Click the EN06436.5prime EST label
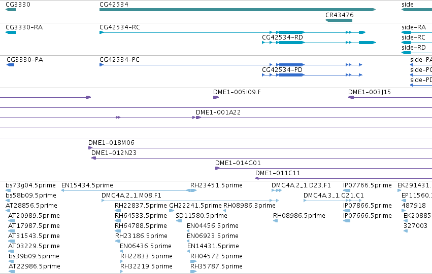This screenshot has width=432, height=274. (x=146, y=247)
